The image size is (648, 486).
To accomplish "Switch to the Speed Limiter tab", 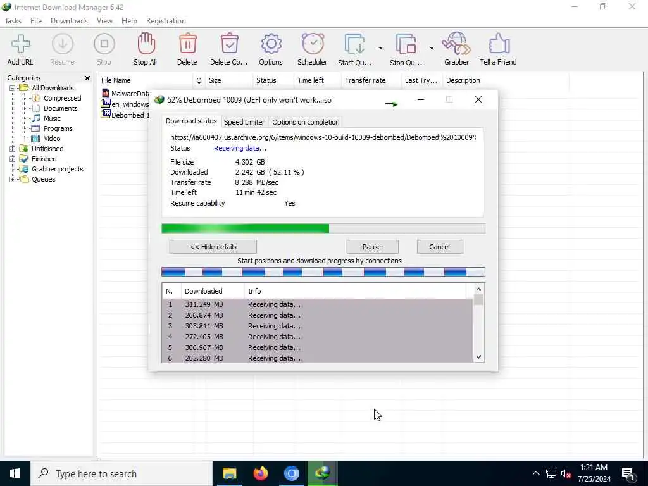I will [244, 122].
